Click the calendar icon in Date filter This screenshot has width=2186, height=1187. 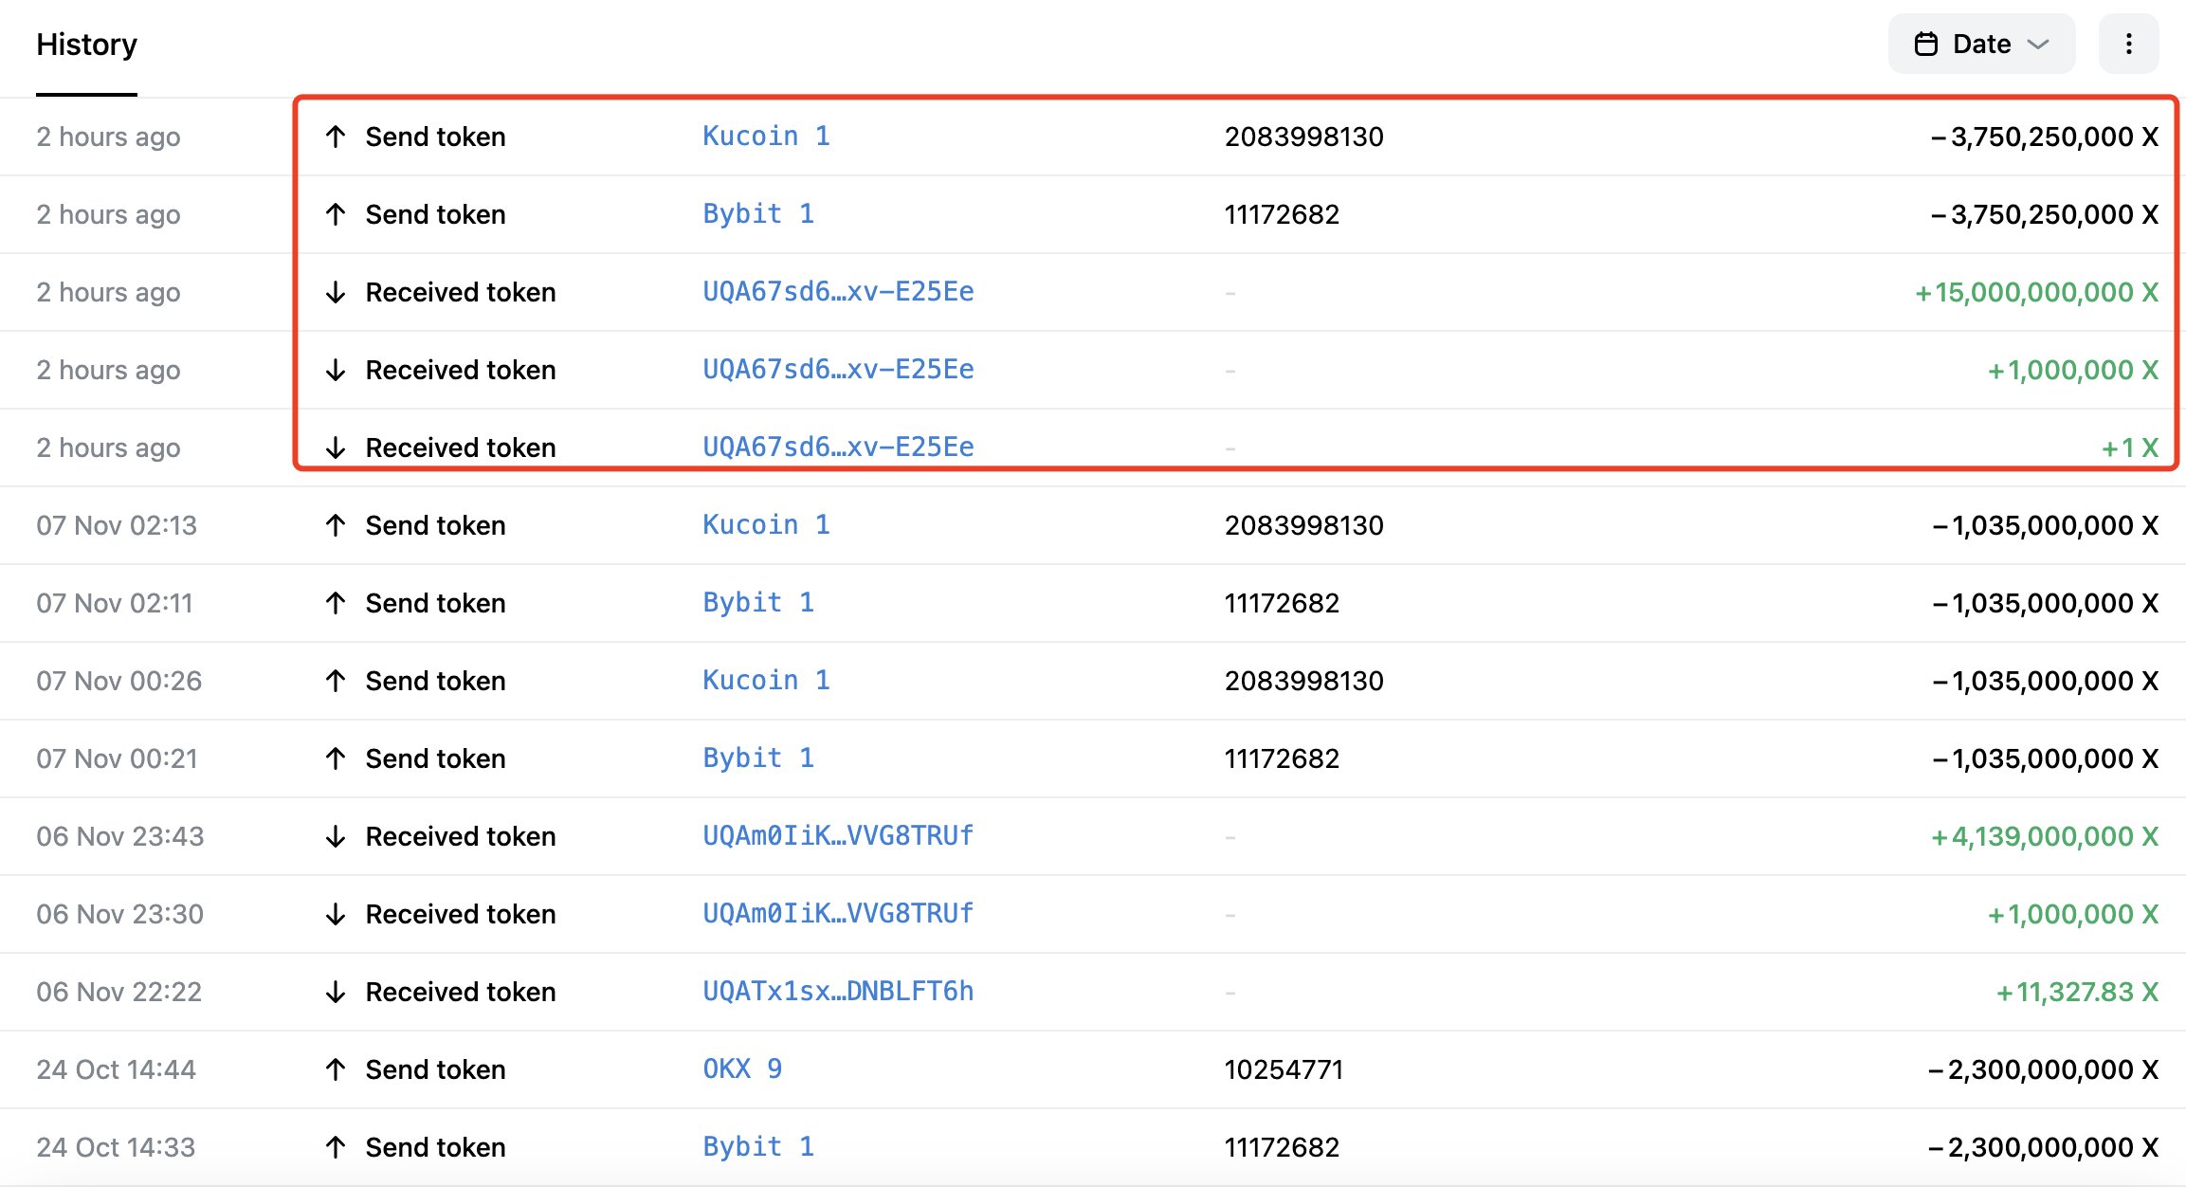[x=1925, y=44]
